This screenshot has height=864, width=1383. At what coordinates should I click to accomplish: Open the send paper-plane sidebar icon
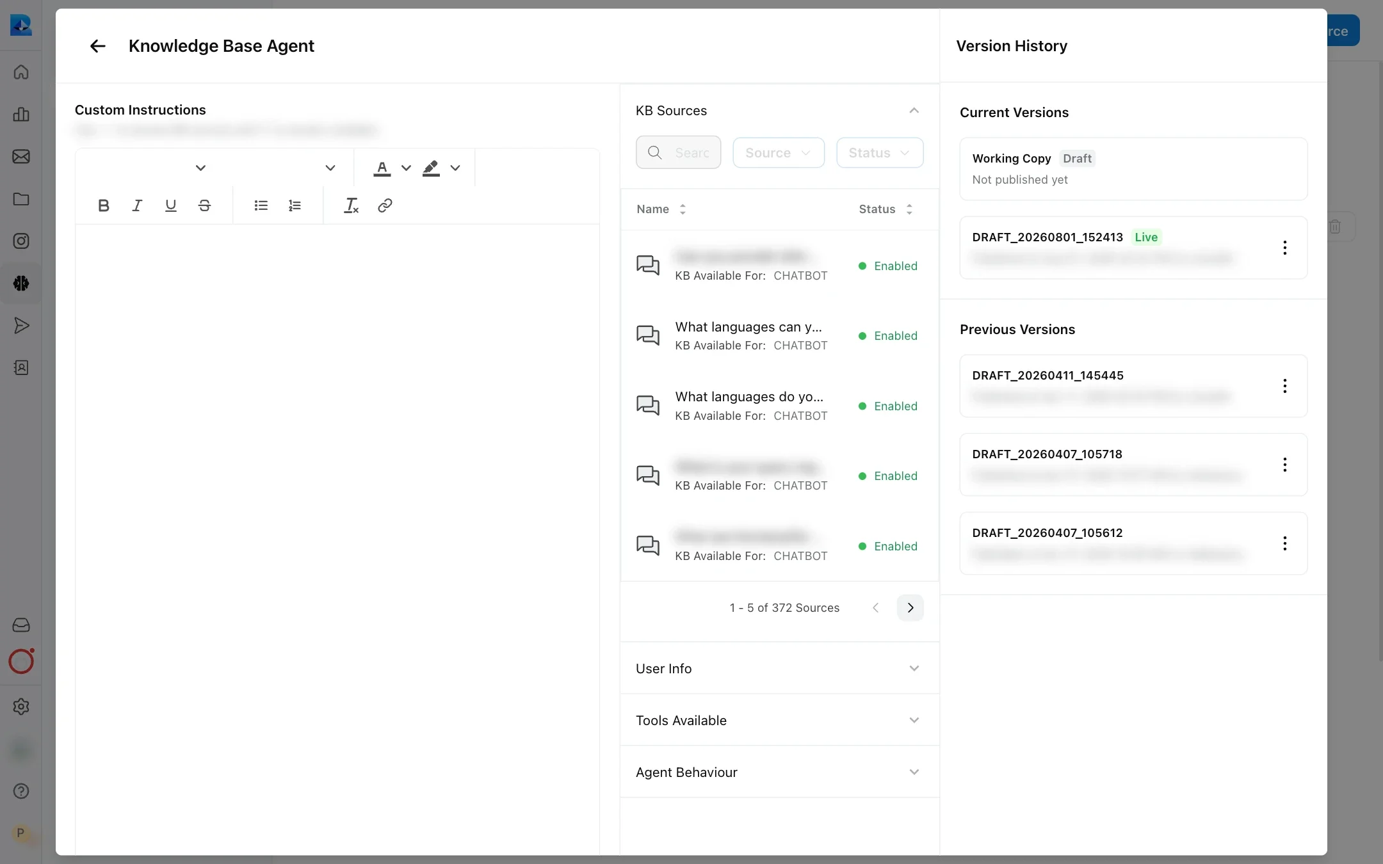[x=21, y=325]
